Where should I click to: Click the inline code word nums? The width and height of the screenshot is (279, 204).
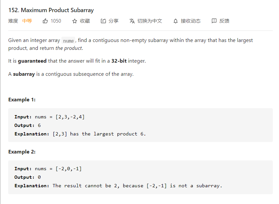click(x=68, y=41)
